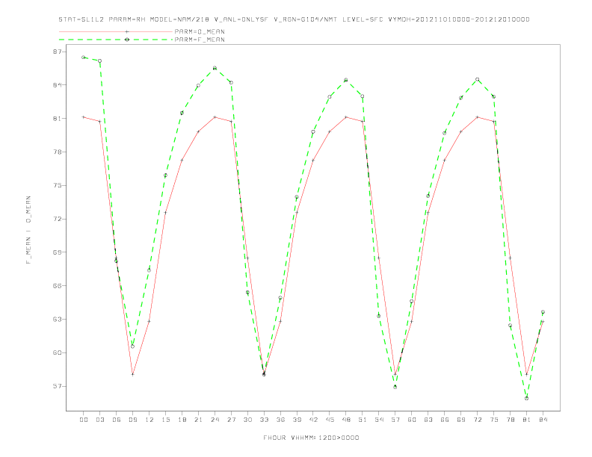Click x-axis forecast hour label 60

[412, 420]
